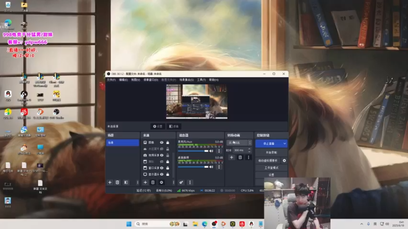Add a new scene with plus icon

point(110,183)
